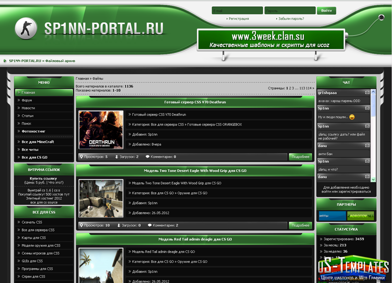Click the comments bubble icon in the Deathrun card

click(147, 156)
